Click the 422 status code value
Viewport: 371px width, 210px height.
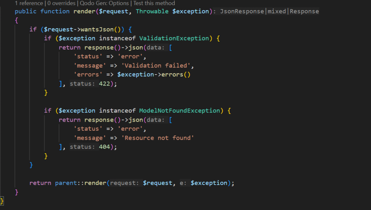tap(105, 84)
